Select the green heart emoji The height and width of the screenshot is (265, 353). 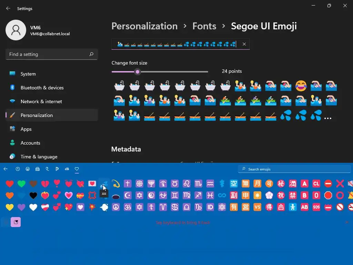(21, 184)
